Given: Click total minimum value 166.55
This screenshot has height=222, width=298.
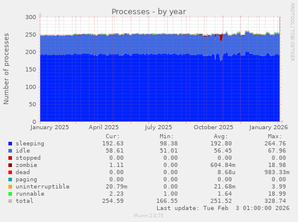Looking at the screenshot, I should point(167,201).
